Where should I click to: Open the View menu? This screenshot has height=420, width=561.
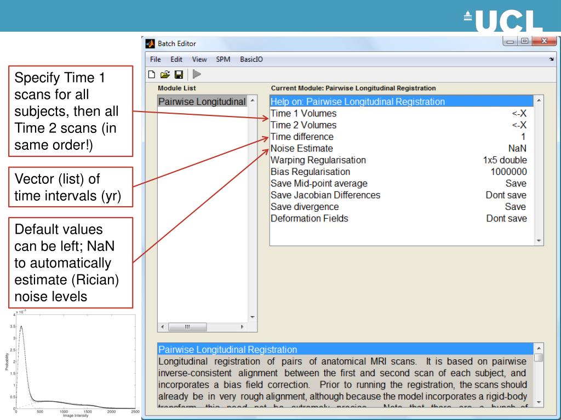199,59
